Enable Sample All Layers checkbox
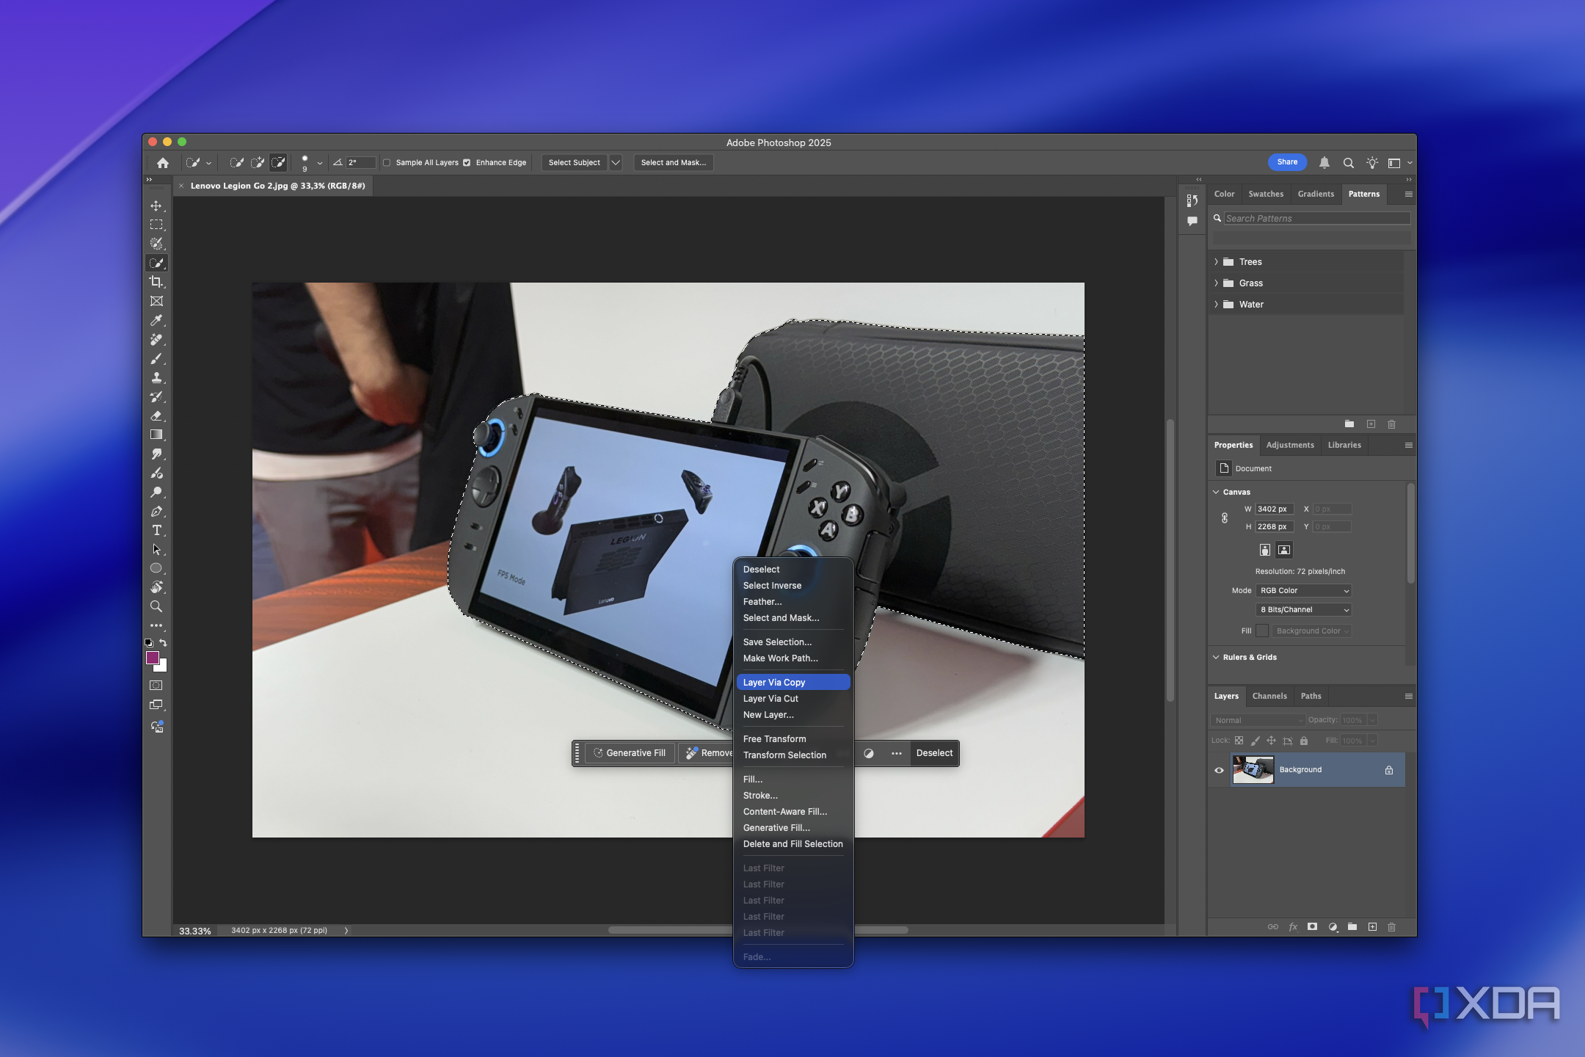The height and width of the screenshot is (1057, 1585). click(x=387, y=163)
